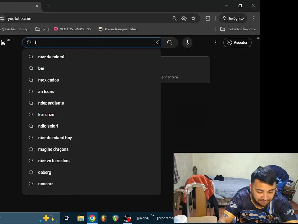Image resolution: width=298 pixels, height=224 pixels.
Task: Open a new browser tab
Action: coord(47,6)
